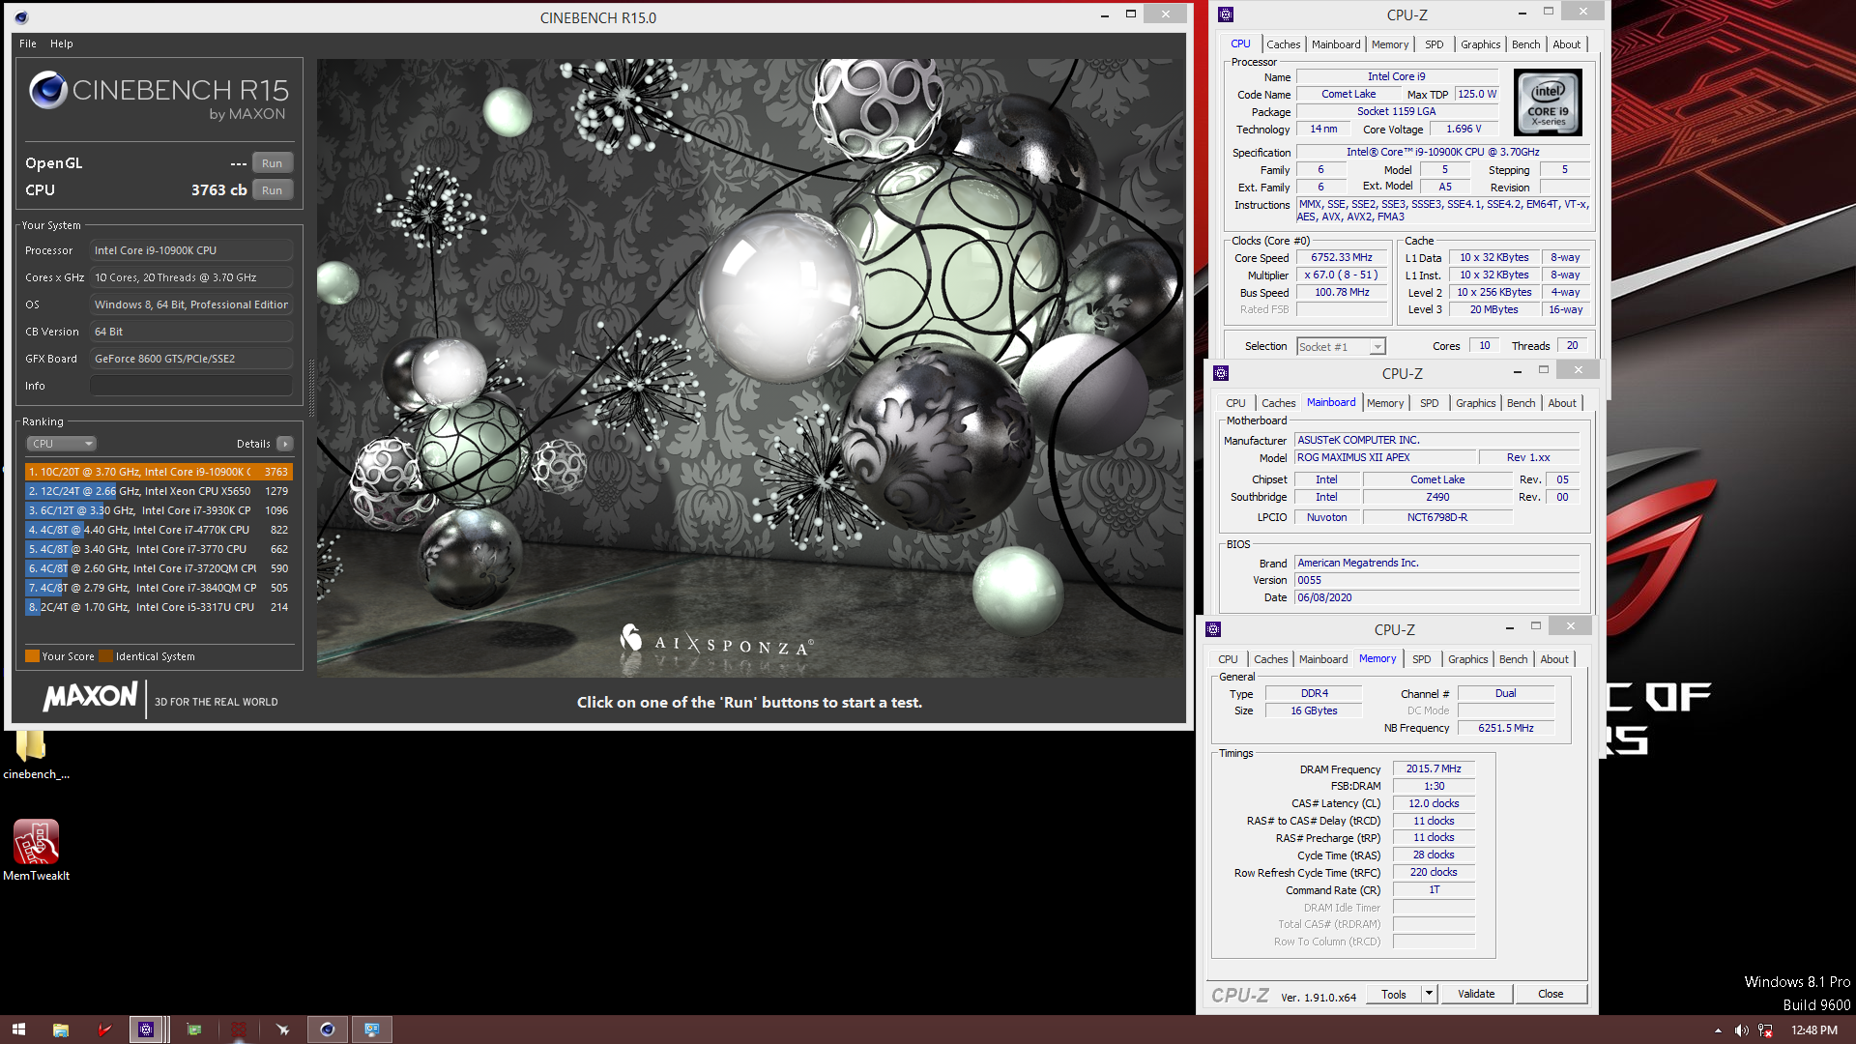Open Caches tab in middle CPU-Z window
The width and height of the screenshot is (1856, 1044).
[x=1278, y=403]
